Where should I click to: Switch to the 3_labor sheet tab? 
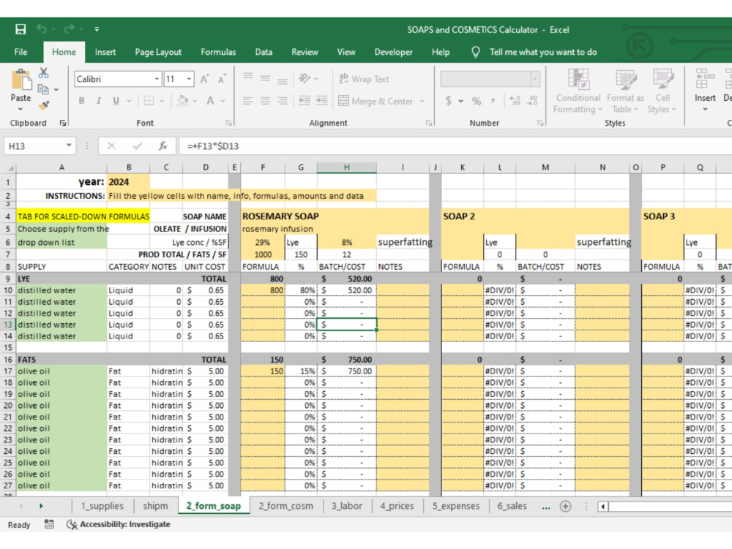click(347, 506)
